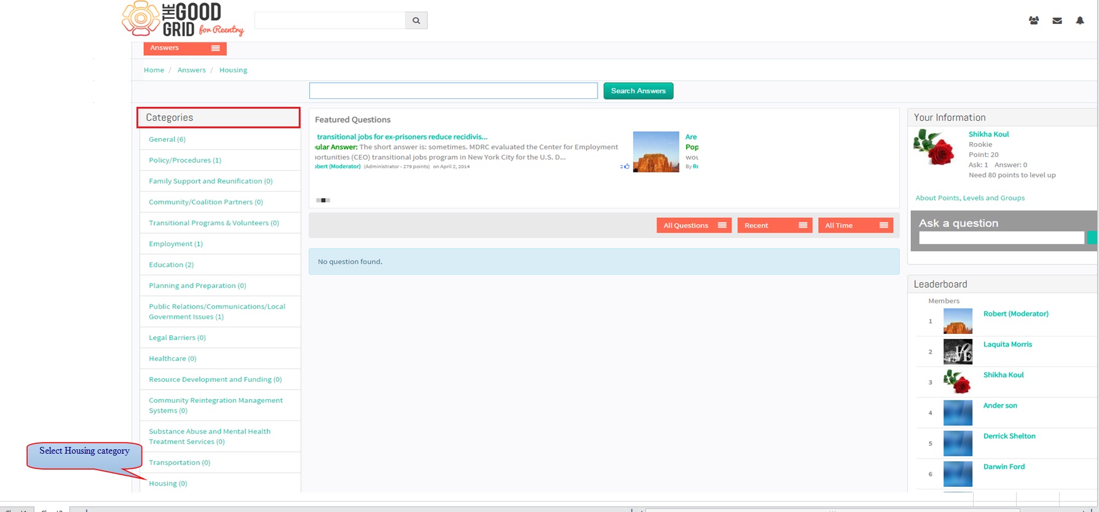The width and height of the screenshot is (1099, 512).
Task: Open the mail envelope icon
Action: [x=1057, y=21]
